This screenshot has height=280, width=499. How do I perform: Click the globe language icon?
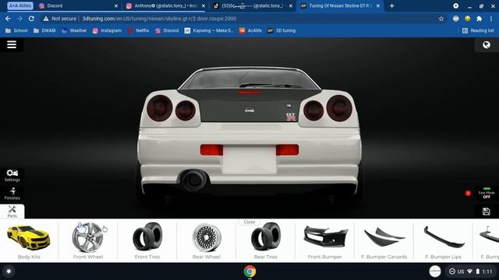point(487,45)
